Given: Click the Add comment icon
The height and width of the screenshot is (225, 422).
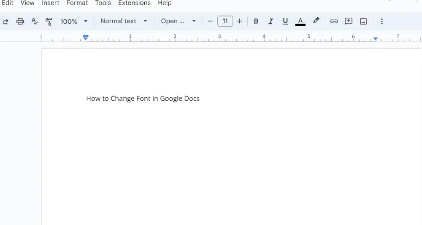Looking at the screenshot, I should pos(349,21).
